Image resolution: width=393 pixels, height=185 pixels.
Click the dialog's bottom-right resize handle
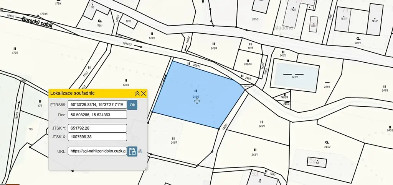coord(146,168)
